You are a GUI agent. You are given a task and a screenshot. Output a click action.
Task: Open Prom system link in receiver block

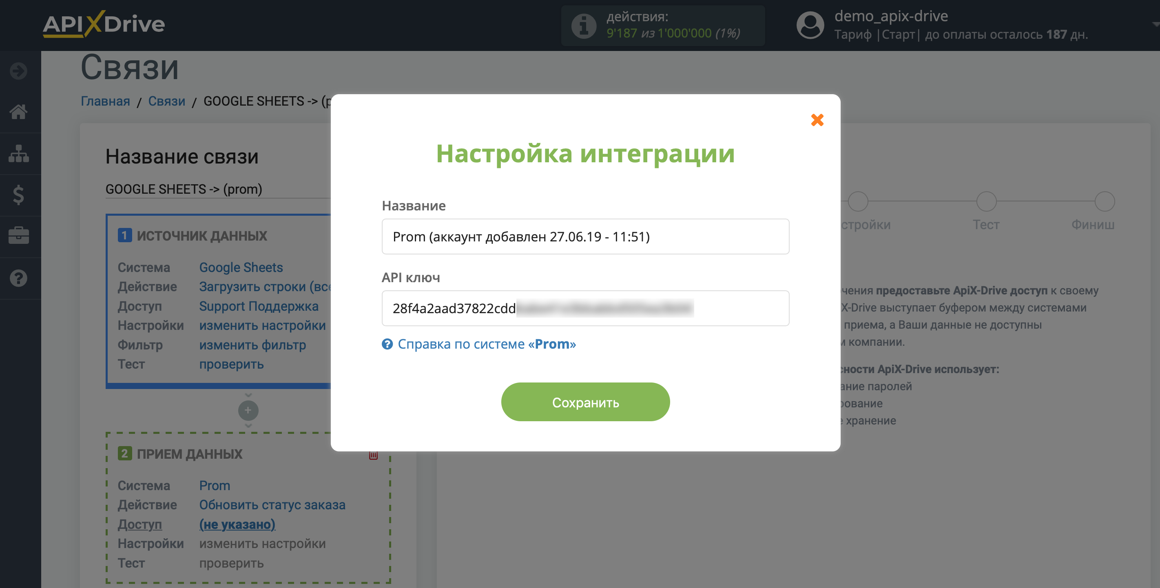click(215, 485)
